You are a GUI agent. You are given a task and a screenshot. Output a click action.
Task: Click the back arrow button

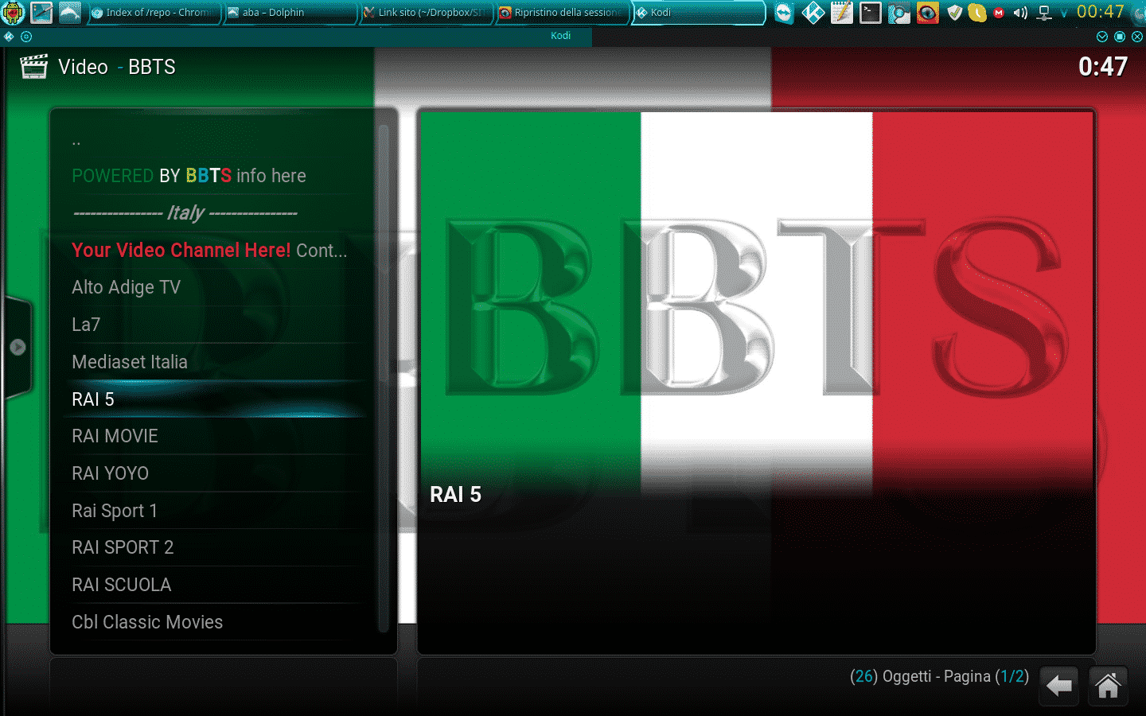(1058, 686)
